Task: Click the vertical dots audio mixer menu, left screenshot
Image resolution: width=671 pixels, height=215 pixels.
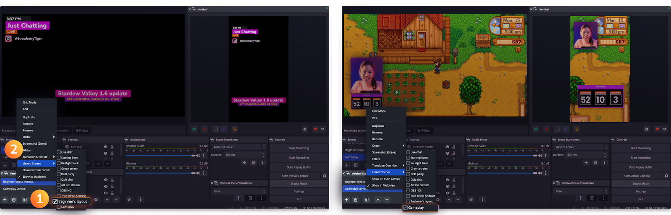Action: [x=140, y=200]
